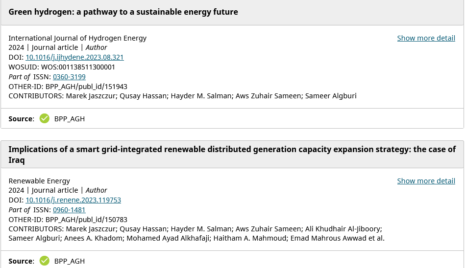Screen dimensions: 465x268
Task: Click the Green hydrogen article title
Action: tap(123, 12)
